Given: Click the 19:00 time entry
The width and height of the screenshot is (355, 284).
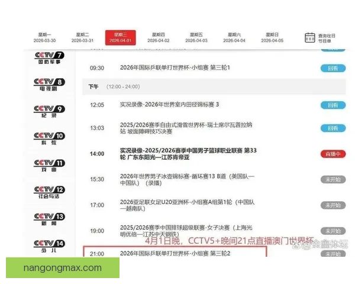Looking at the screenshot, I should coord(97,231).
